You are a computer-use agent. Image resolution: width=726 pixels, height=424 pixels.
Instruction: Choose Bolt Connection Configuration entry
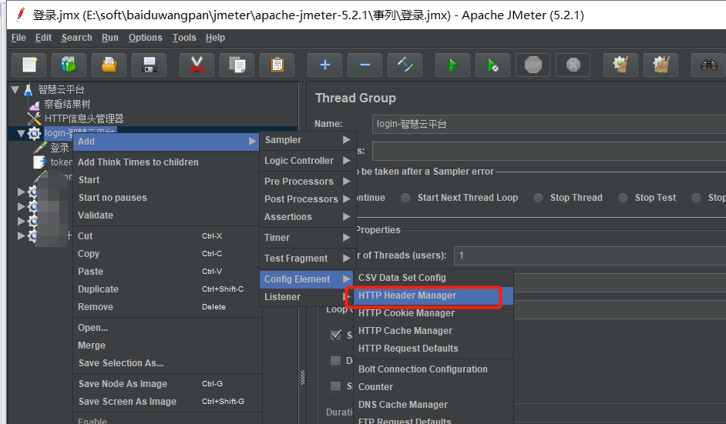point(433,369)
